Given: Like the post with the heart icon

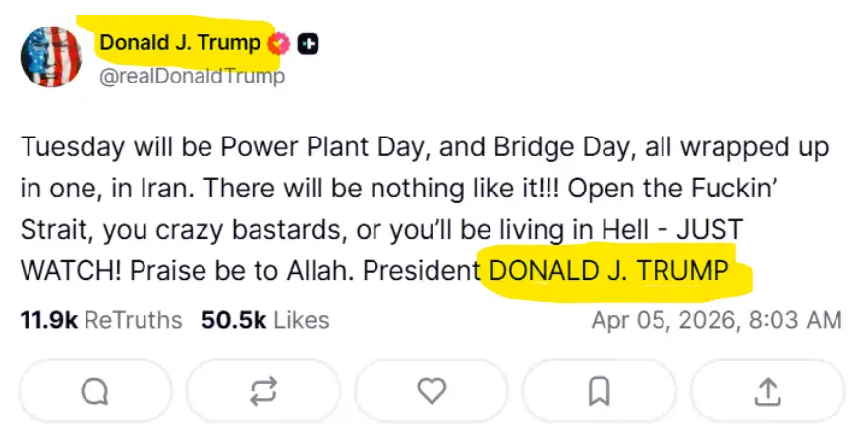Looking at the screenshot, I should 432,392.
